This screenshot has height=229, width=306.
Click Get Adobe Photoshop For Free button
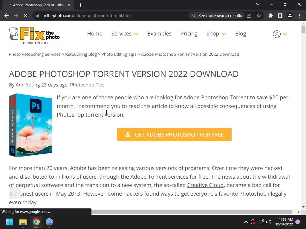pos(174,134)
